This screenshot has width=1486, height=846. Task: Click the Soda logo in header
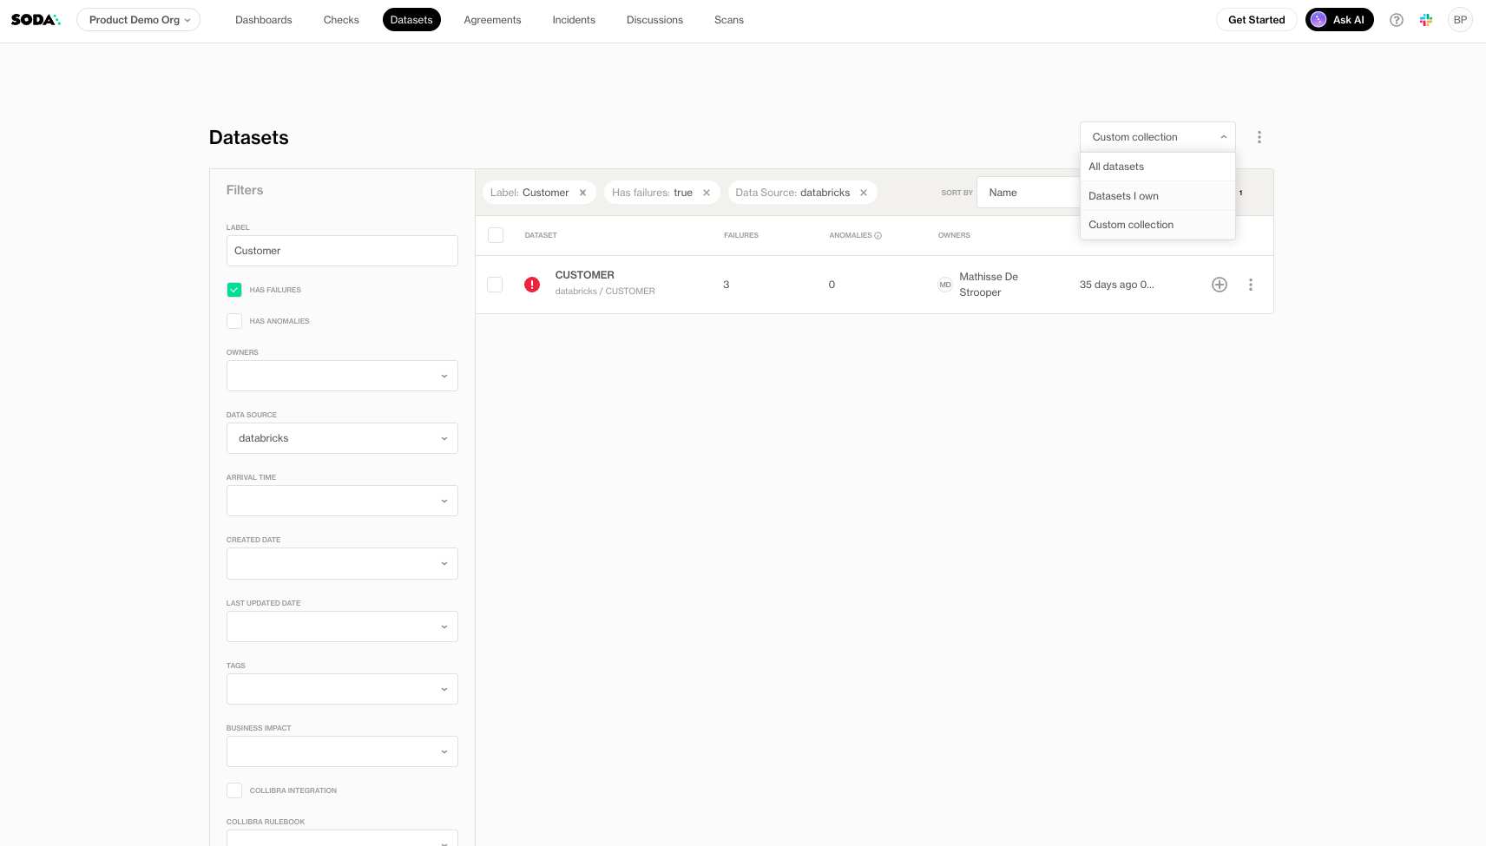click(x=36, y=20)
